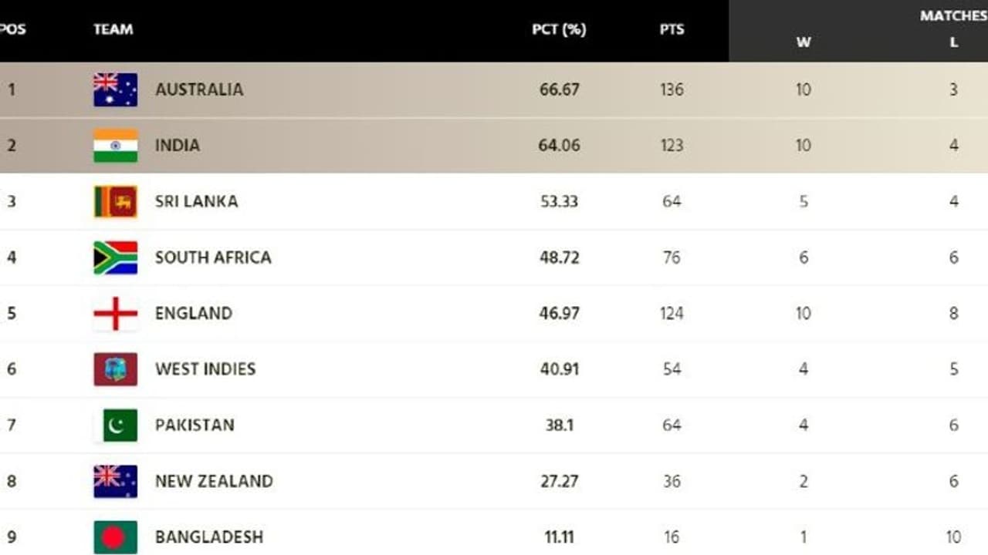
Task: Click Sri Lanka's percentage value 53.33
Action: click(x=560, y=201)
